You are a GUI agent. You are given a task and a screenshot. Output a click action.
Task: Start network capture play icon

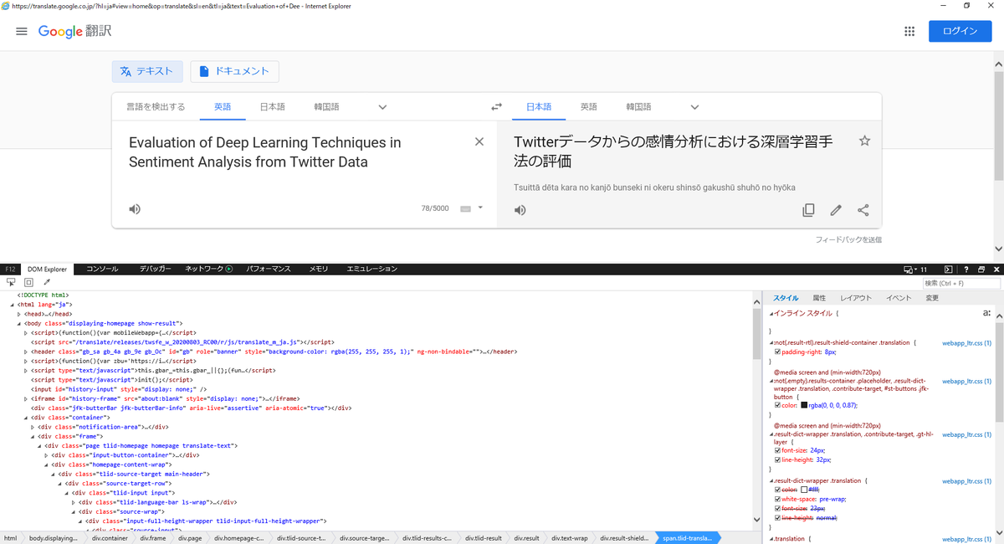click(x=229, y=269)
